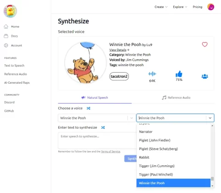The height and width of the screenshot is (193, 221).
Task: Click the heart favorite icon
Action: click(x=204, y=45)
